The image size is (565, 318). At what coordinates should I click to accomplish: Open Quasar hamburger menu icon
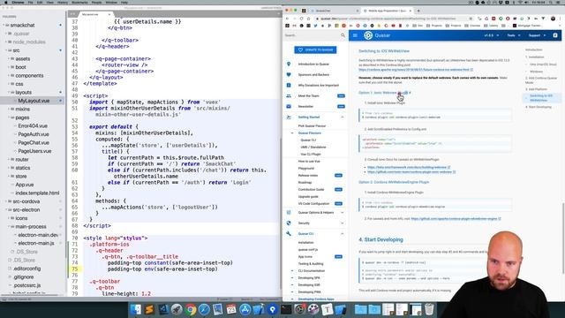tap(355, 35)
